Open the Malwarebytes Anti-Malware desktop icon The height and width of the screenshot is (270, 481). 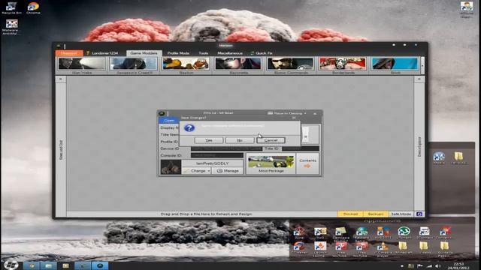coord(11,27)
